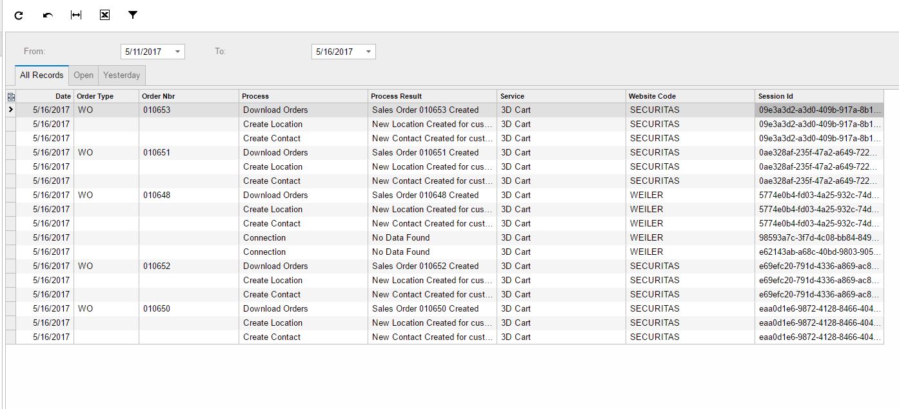This screenshot has height=409, width=899.
Task: Sort by the Order Nbr column header
Action: click(189, 96)
